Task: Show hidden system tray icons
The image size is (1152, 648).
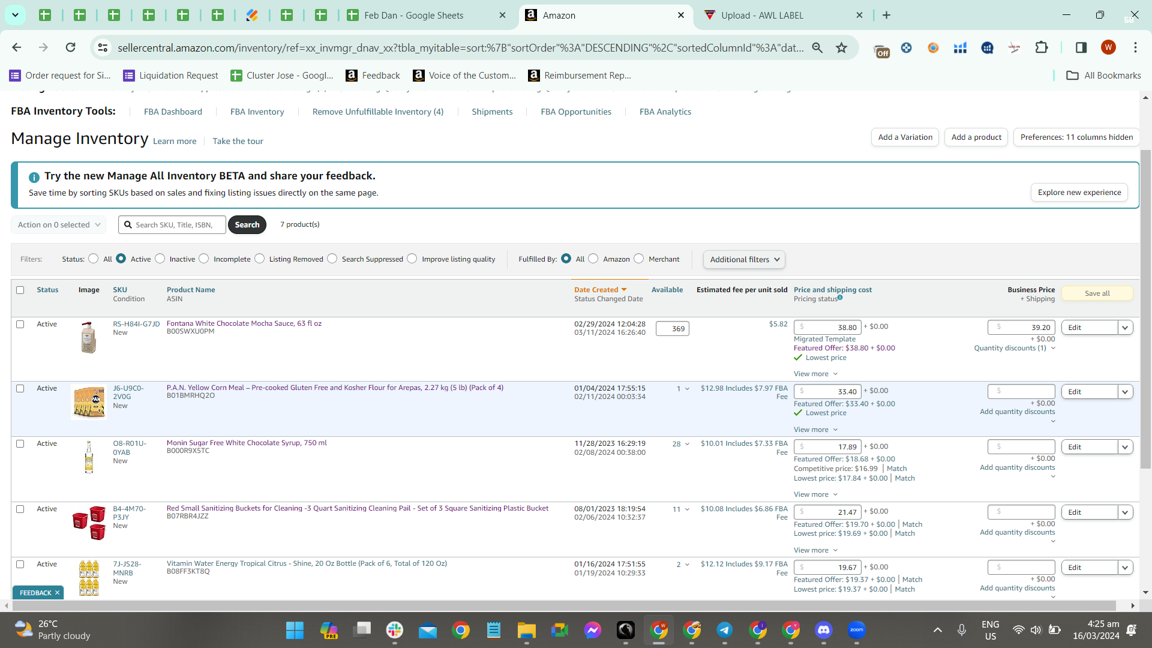Action: click(x=938, y=630)
